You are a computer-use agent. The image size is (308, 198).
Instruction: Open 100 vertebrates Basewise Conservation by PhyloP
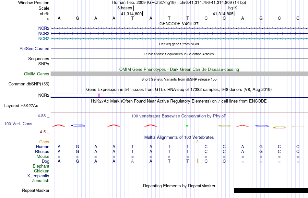tap(179, 116)
